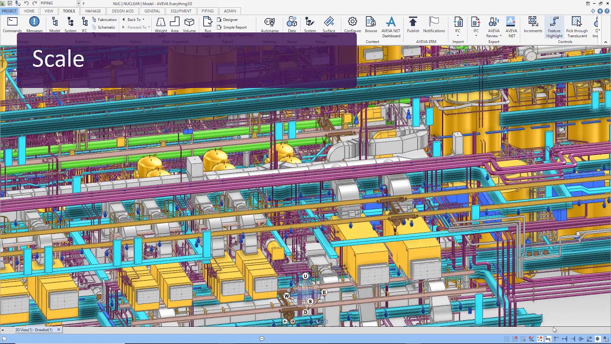
Task: Switch to the VIEW tab
Action: tap(49, 11)
